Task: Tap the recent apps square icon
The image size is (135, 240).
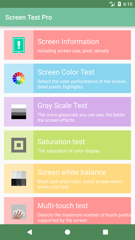Action: (106, 232)
